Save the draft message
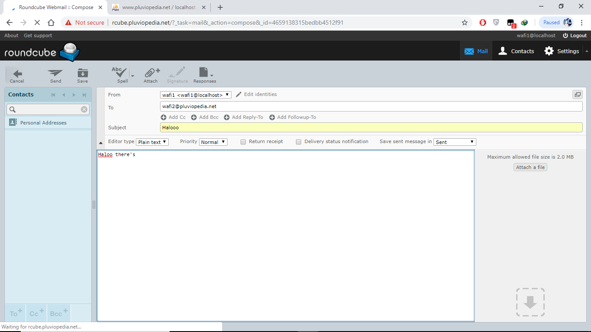591x332 pixels. (x=82, y=76)
